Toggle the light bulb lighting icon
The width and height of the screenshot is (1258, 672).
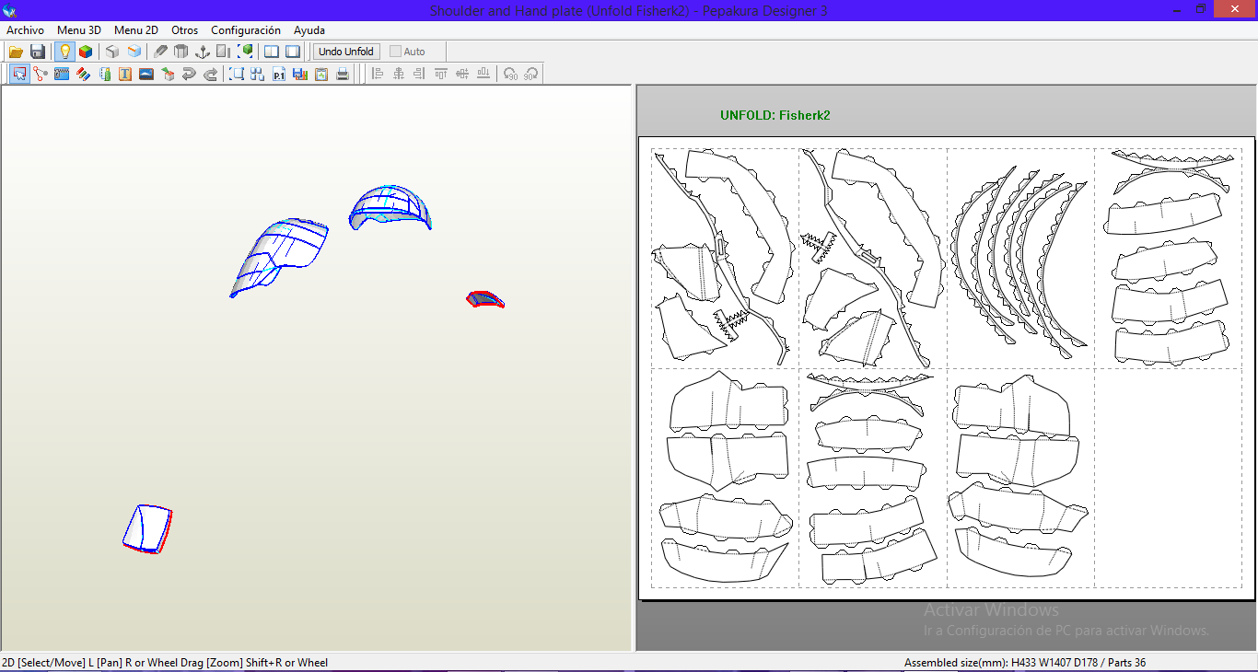(x=64, y=52)
